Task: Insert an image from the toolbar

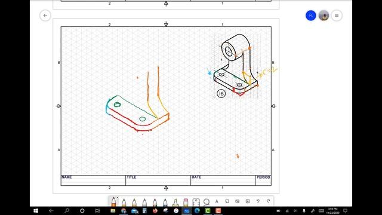Action: pos(238,201)
